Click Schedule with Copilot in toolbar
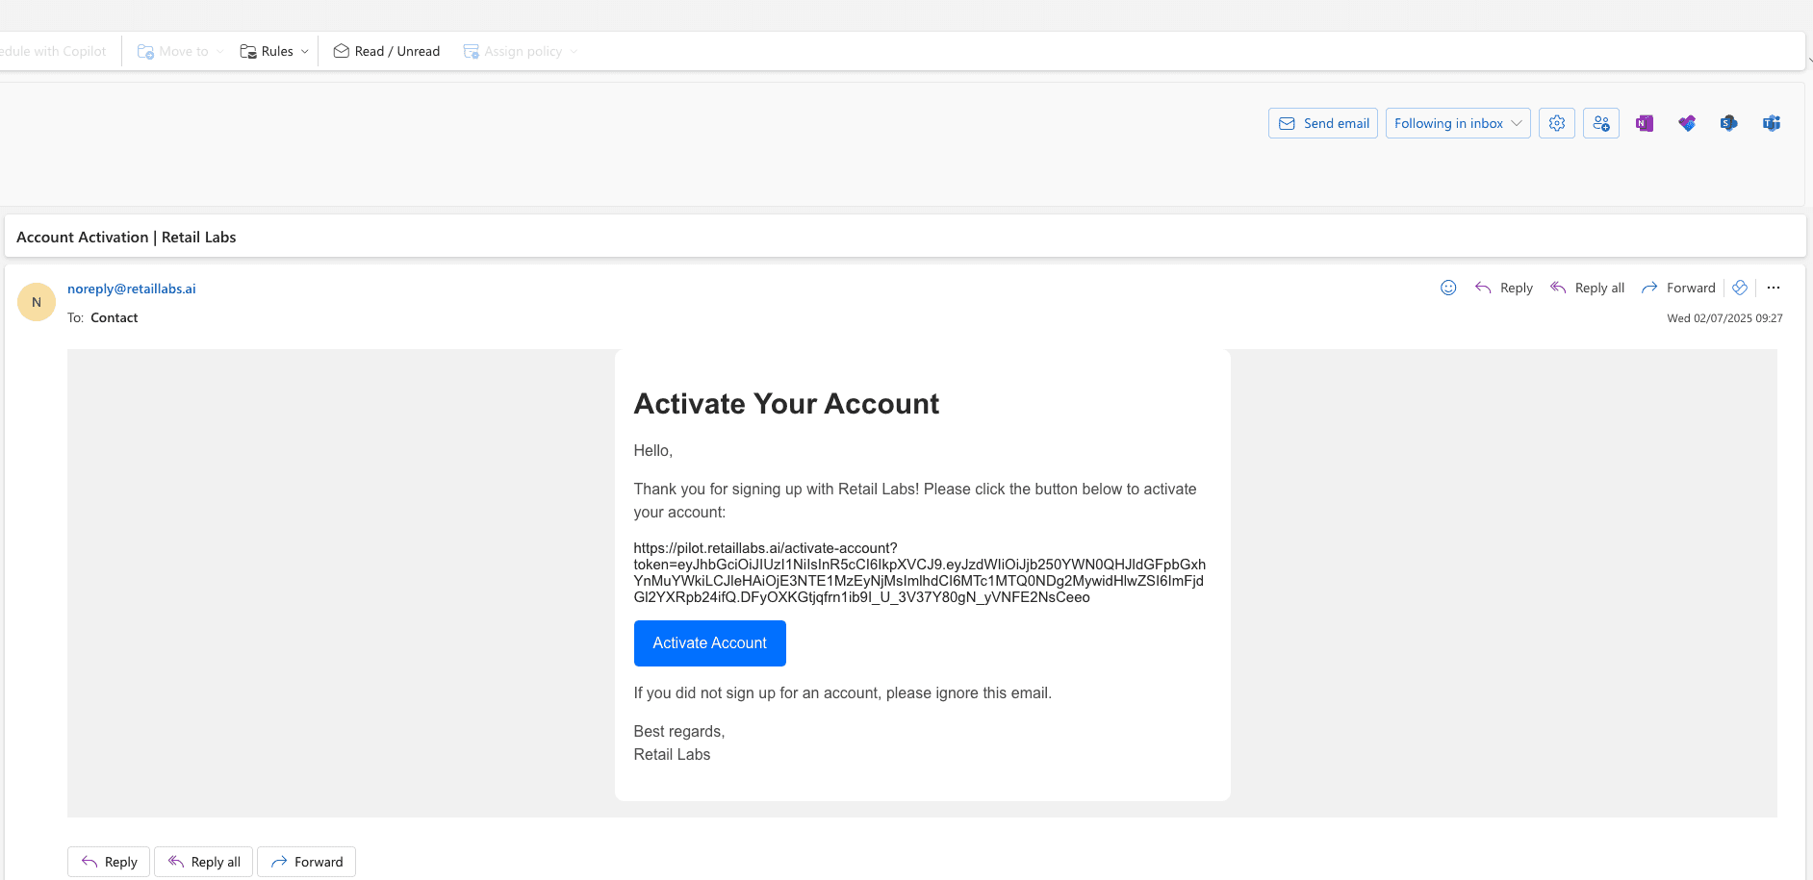 click(x=53, y=51)
